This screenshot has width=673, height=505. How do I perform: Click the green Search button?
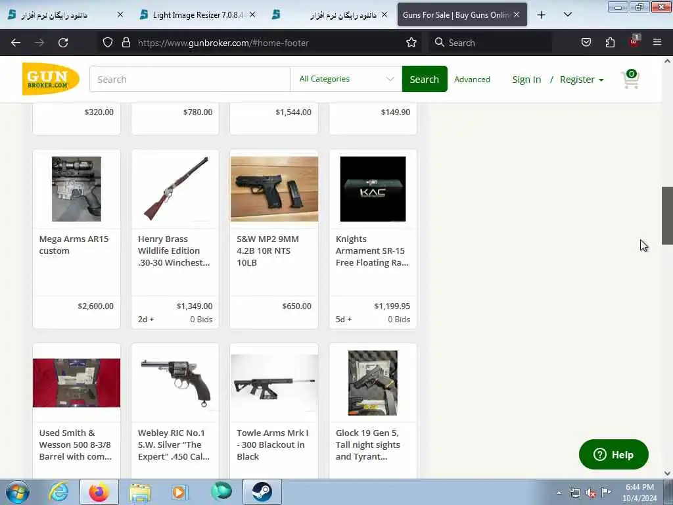pyautogui.click(x=425, y=79)
